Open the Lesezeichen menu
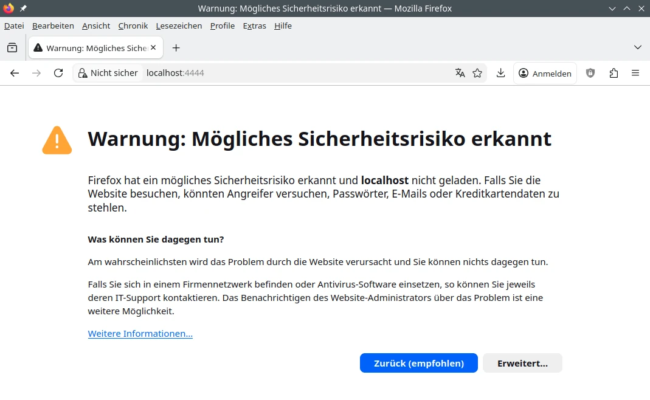The width and height of the screenshot is (650, 400). tap(179, 26)
